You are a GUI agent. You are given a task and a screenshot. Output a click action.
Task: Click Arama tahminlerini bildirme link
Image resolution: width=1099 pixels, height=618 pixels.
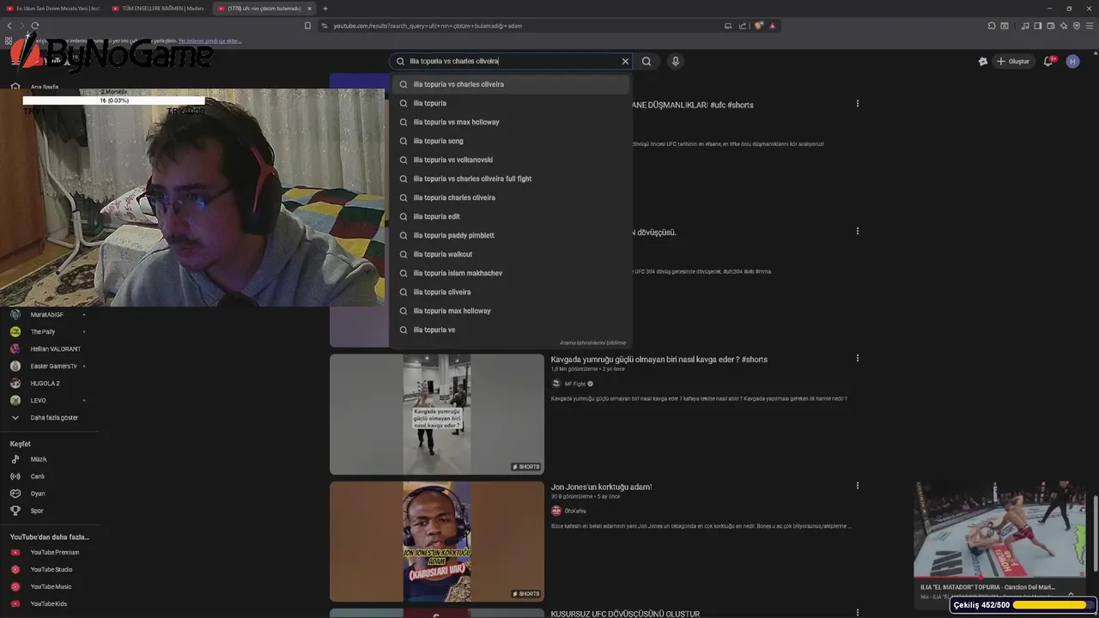click(593, 342)
